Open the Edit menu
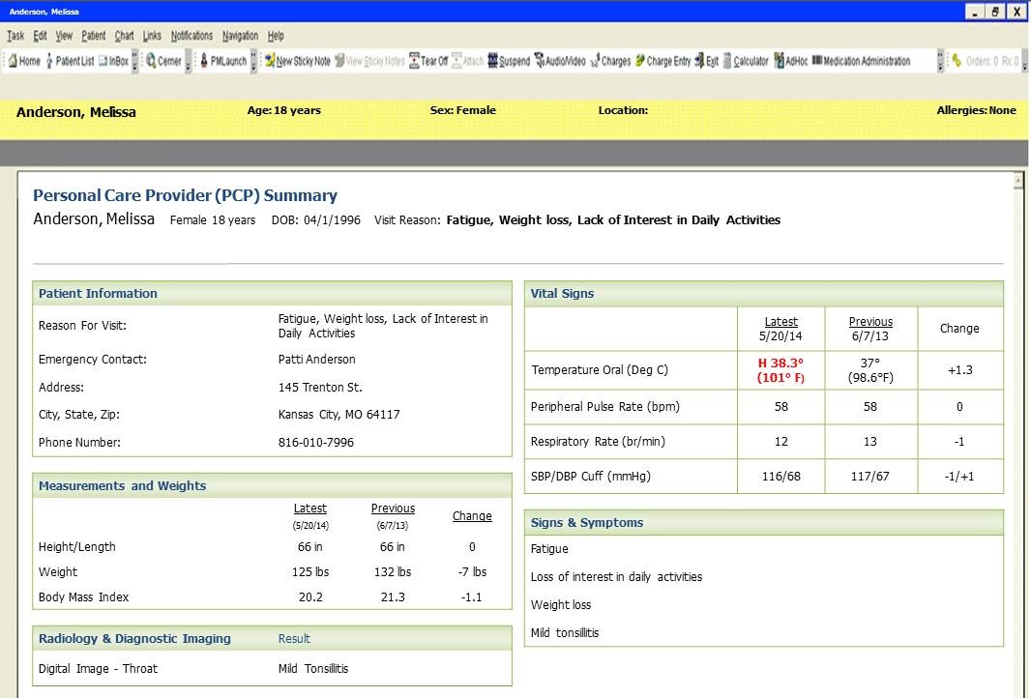This screenshot has width=1031, height=698. 40,36
